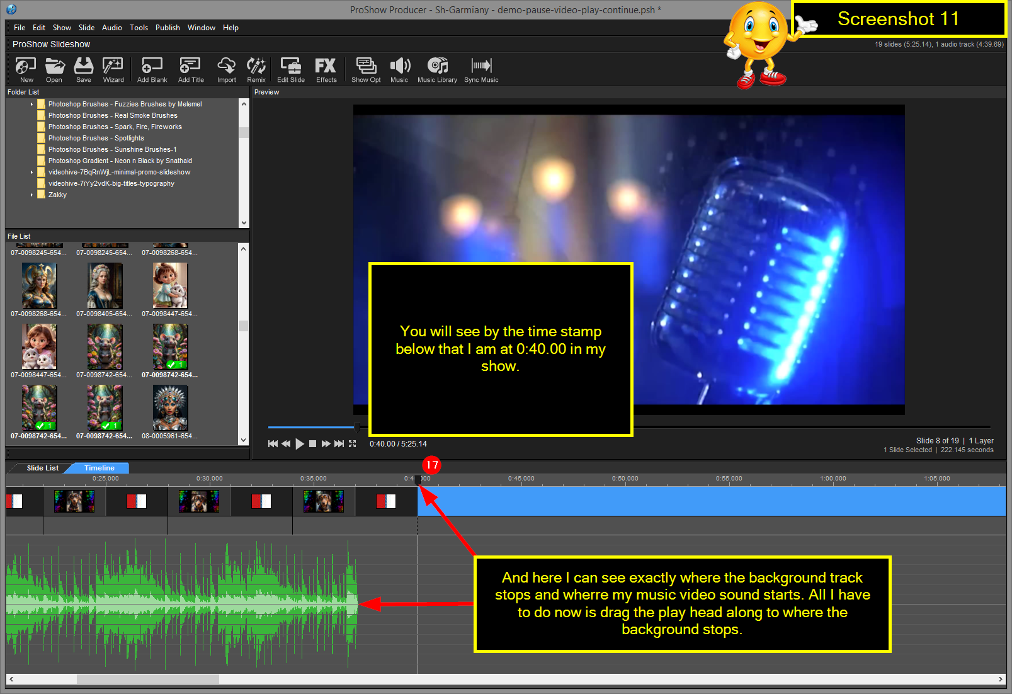Toggle full screen preview

click(x=353, y=444)
